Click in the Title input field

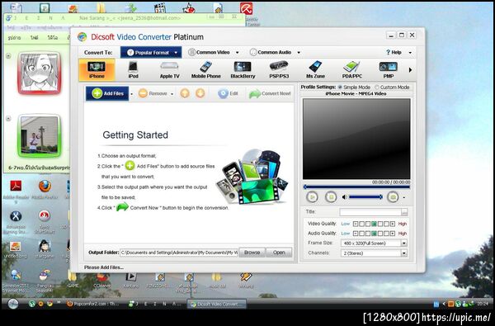coord(370,212)
